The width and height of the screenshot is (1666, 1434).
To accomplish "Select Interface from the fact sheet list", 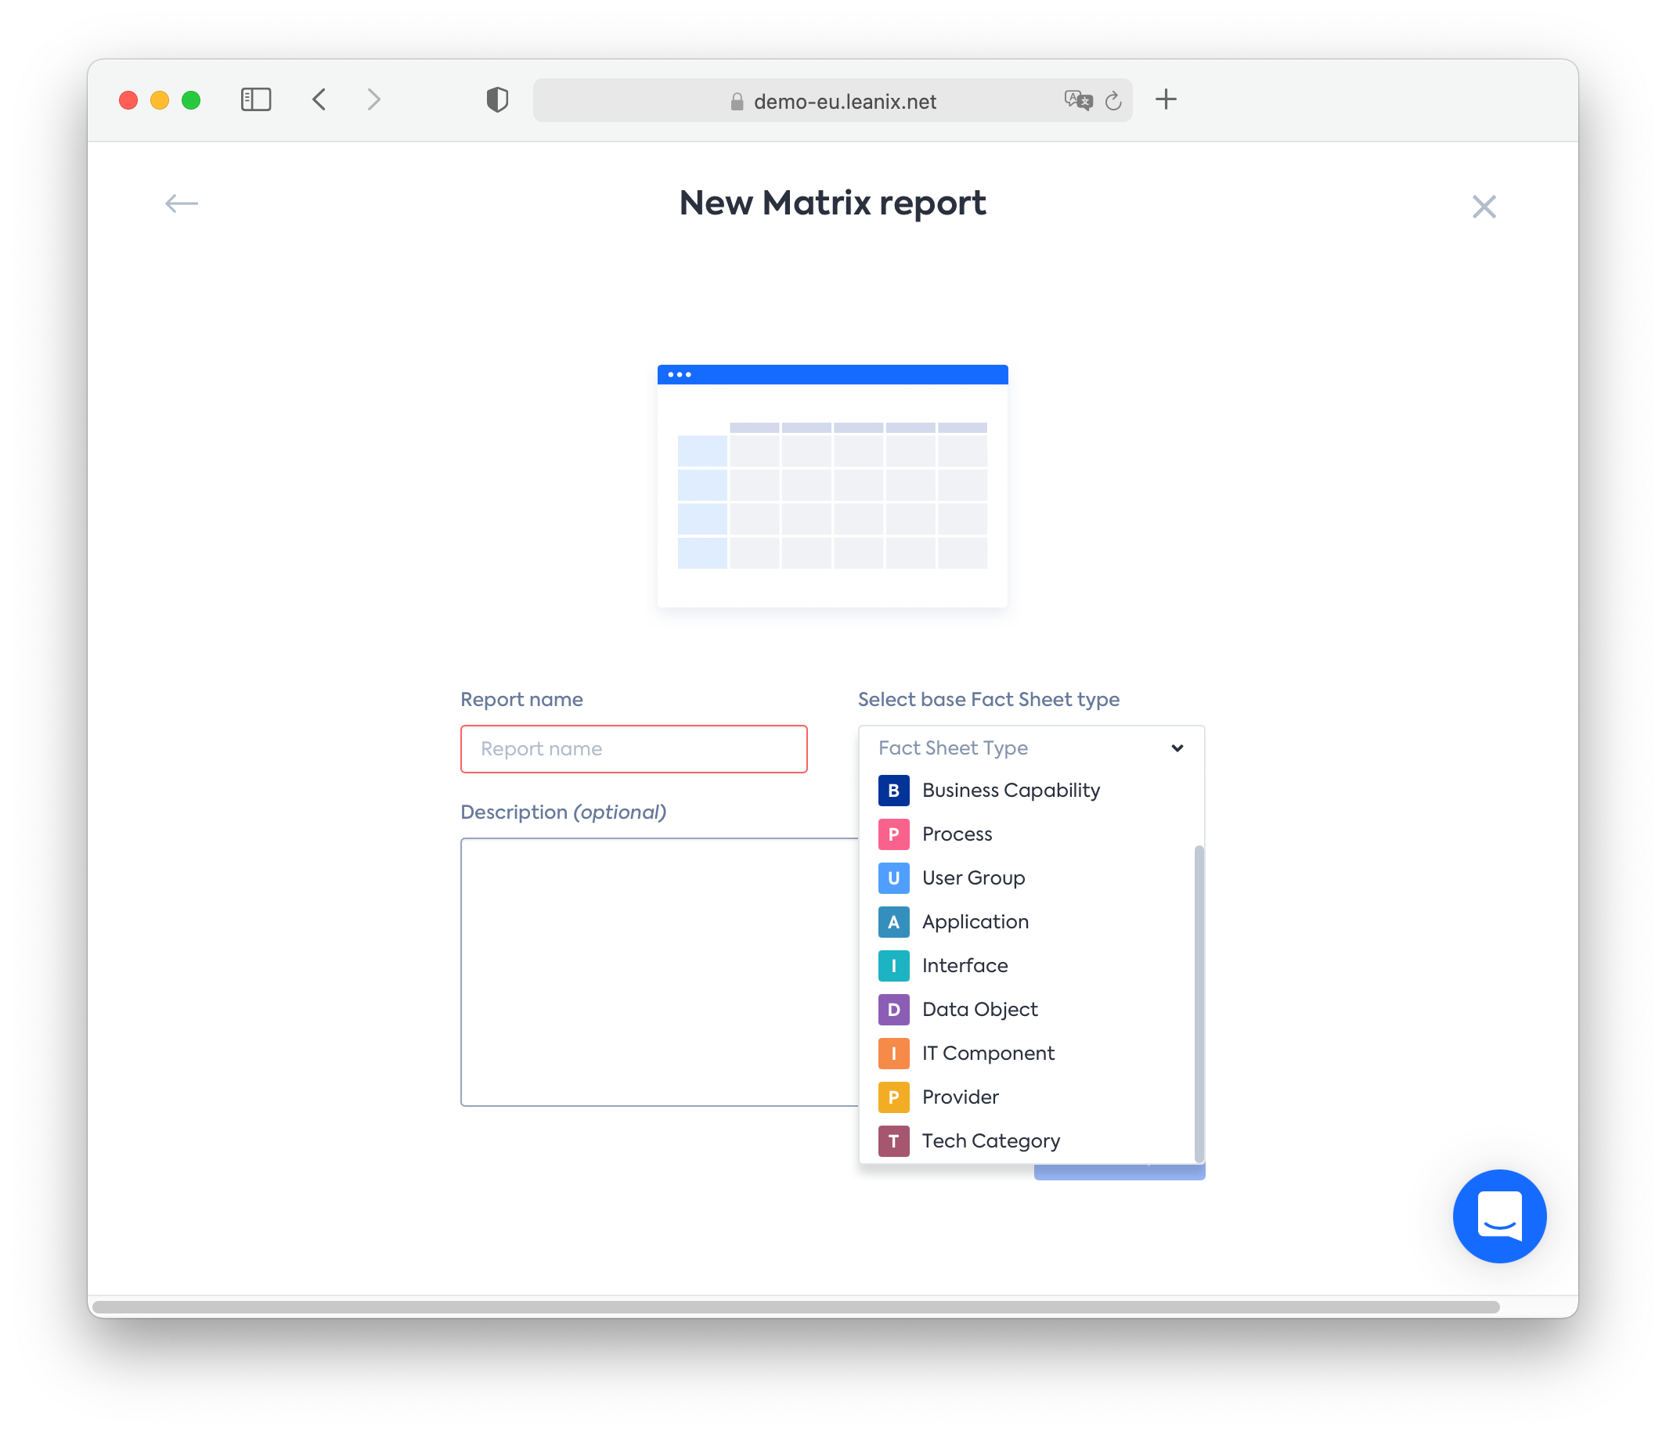I will pos(965,965).
